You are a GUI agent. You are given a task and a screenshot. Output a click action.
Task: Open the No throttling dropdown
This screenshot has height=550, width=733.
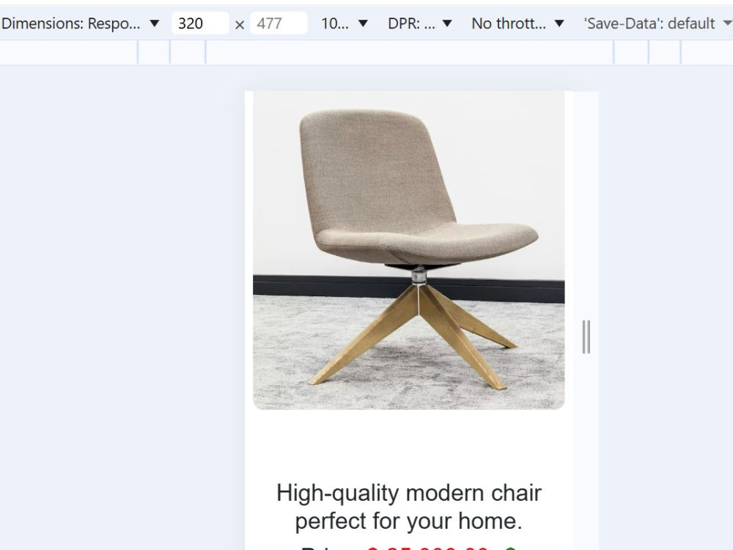point(517,23)
